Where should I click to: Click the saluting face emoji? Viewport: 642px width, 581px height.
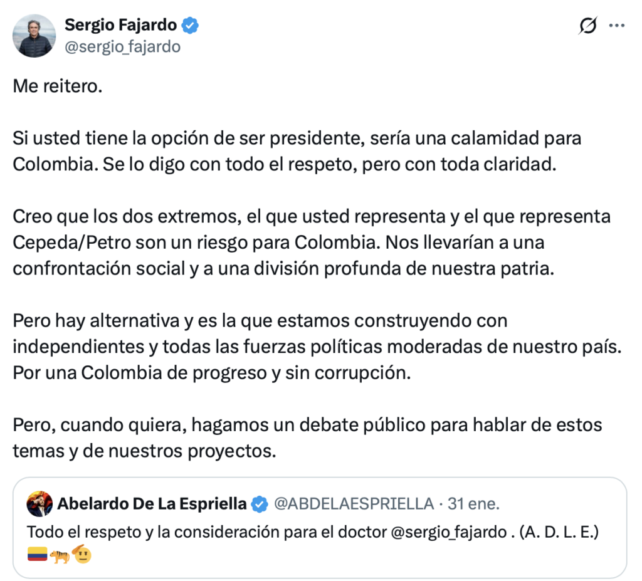pyautogui.click(x=82, y=555)
